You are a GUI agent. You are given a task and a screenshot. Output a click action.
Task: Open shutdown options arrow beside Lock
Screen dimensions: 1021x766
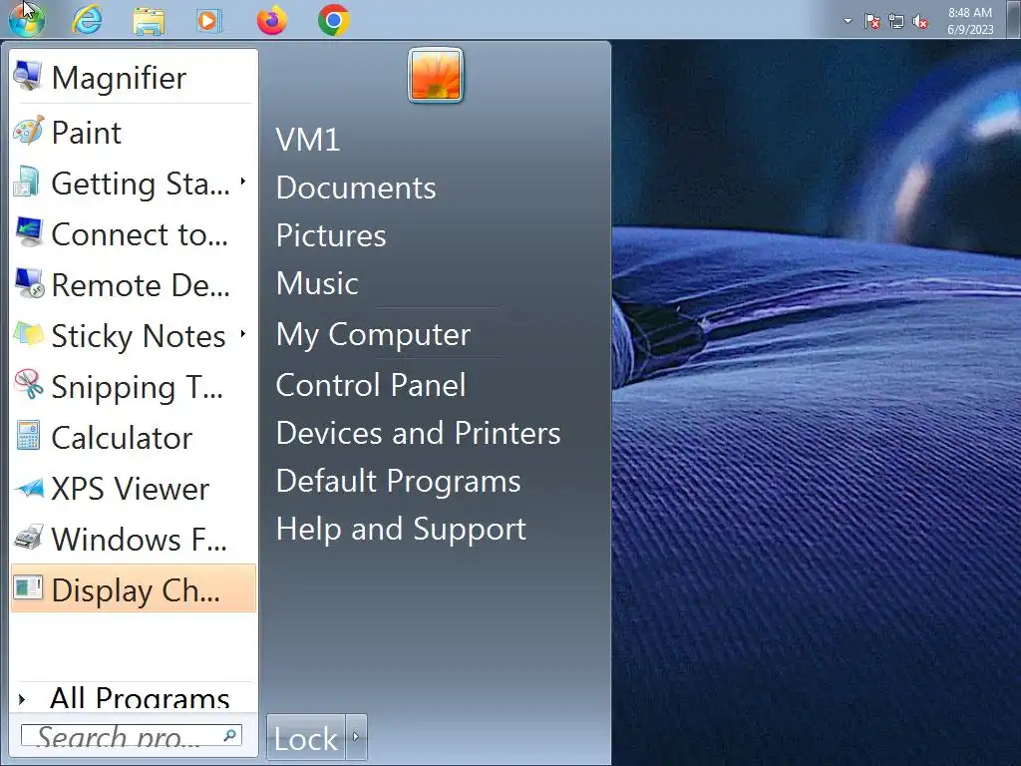pos(356,737)
